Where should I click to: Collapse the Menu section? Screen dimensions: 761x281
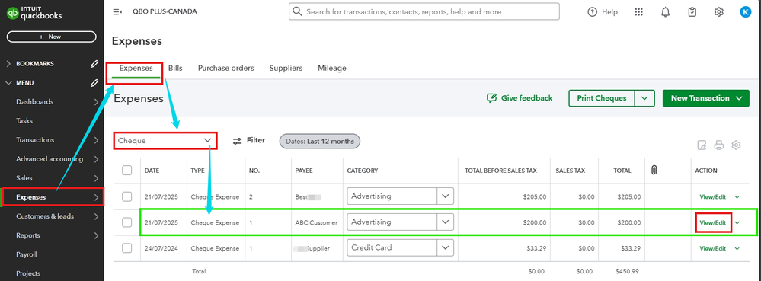pyautogui.click(x=8, y=83)
